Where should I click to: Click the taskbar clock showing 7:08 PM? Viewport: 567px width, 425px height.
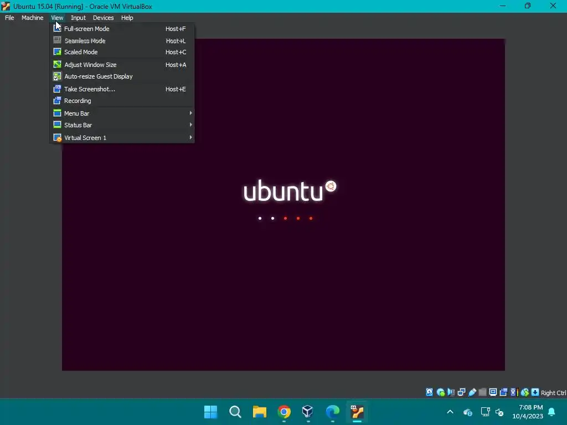528,412
